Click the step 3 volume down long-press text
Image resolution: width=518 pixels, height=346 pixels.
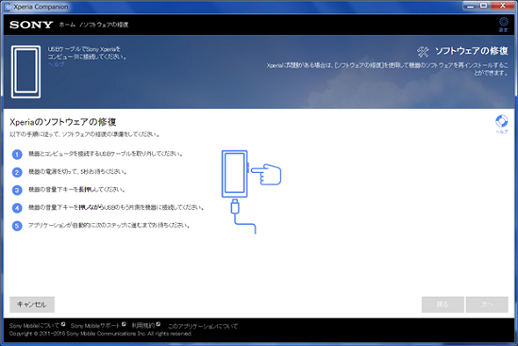(x=76, y=190)
